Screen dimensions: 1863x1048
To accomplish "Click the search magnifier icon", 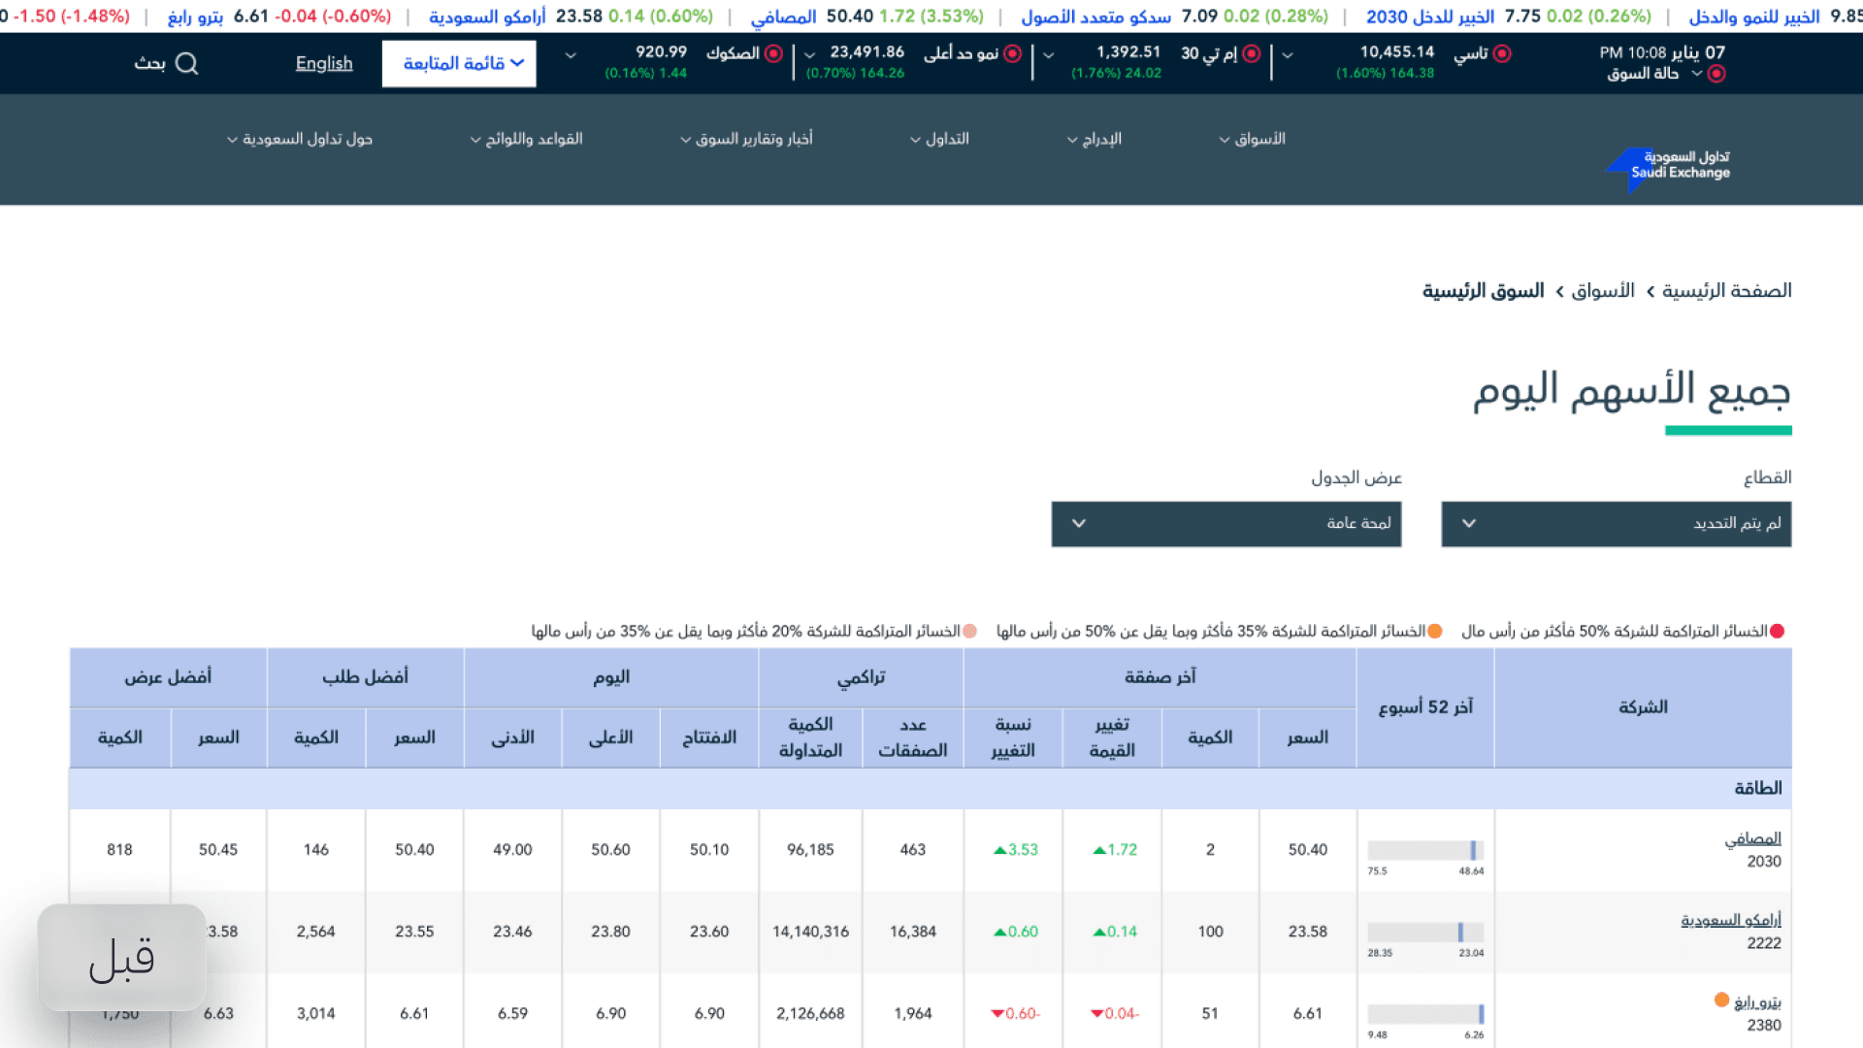I will [186, 64].
